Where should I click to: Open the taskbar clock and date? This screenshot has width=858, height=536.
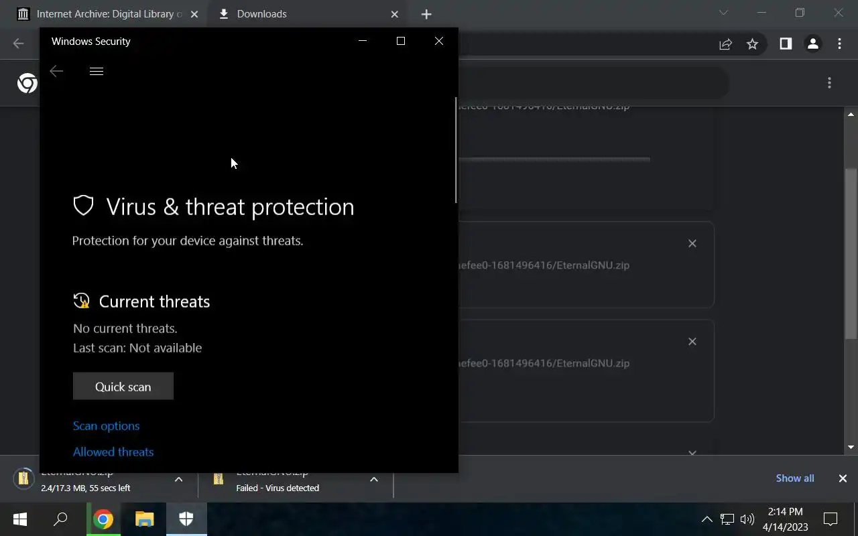point(786,519)
